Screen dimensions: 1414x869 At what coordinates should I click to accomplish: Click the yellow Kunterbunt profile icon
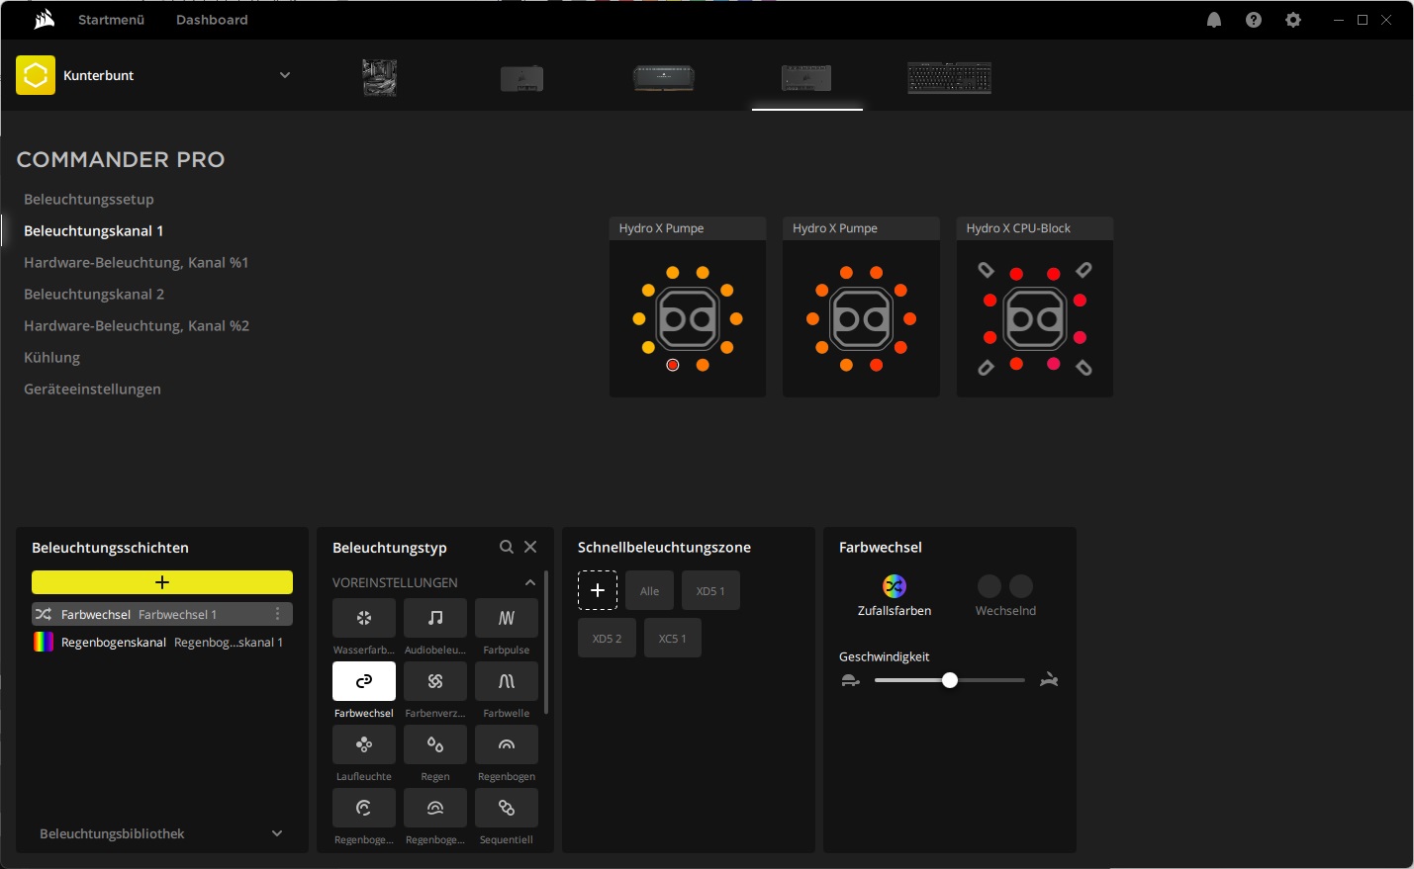tap(36, 75)
